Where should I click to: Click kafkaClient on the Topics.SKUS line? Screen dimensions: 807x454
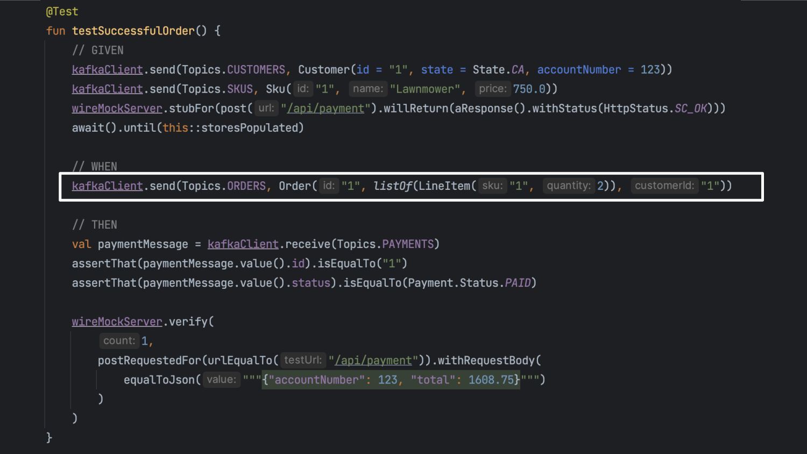pyautogui.click(x=107, y=89)
